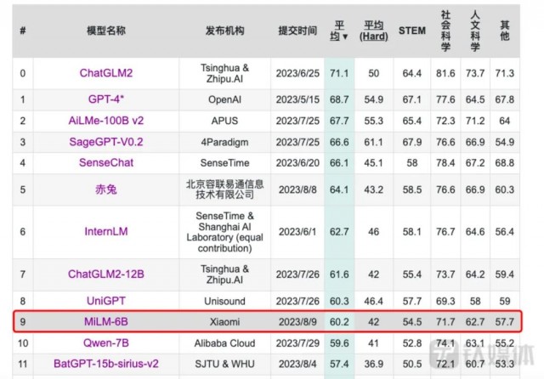Select the 55.3 Hard score for AiLMe-100B
This screenshot has height=379, width=544.
click(x=374, y=121)
